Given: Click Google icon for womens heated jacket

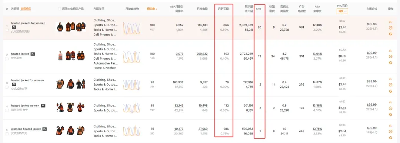Looking at the screenshot, I should coord(390,138).
